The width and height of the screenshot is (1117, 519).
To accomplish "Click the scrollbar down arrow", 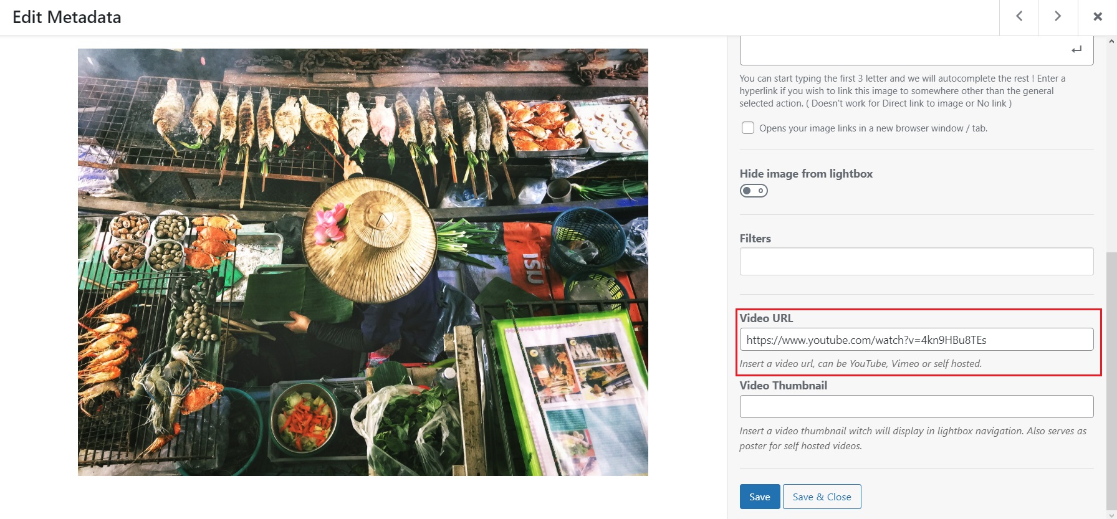I will pyautogui.click(x=1111, y=515).
